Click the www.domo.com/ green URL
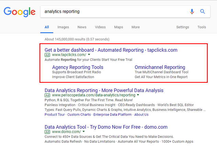The height and width of the screenshot is (147, 217). tap(66, 132)
